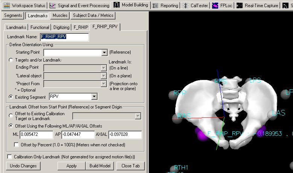Expand the Lateral object dropdown
Viewport: 293px width, 173px height.
click(104, 76)
